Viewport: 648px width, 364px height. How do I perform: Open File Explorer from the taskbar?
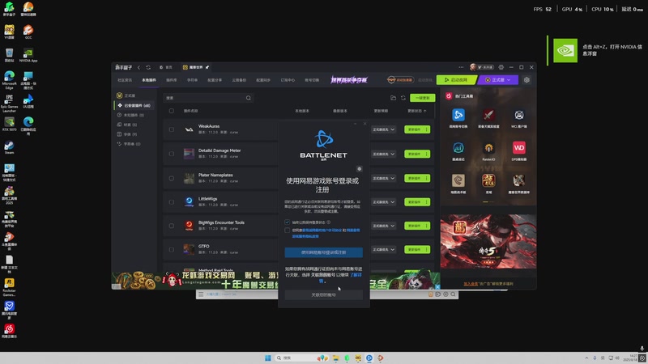tap(335, 358)
